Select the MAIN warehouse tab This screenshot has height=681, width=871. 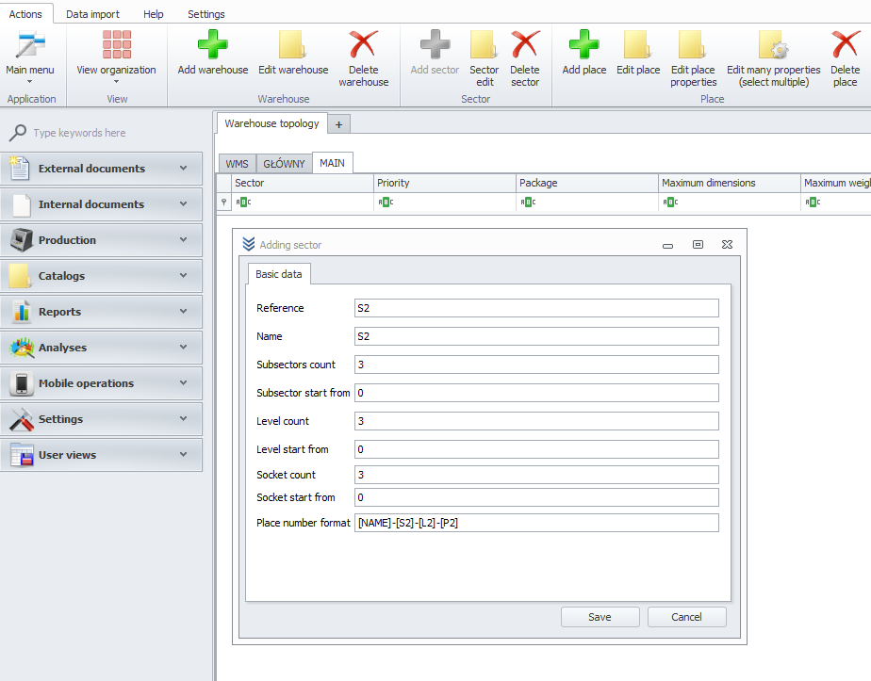332,163
